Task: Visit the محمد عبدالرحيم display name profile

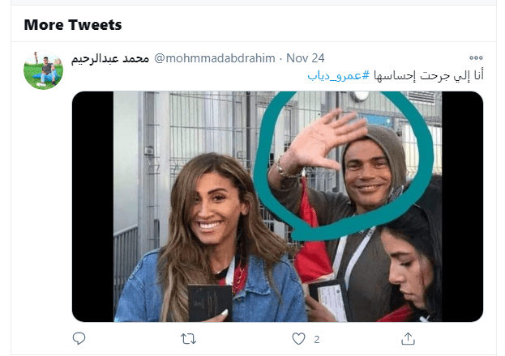Action: click(110, 58)
